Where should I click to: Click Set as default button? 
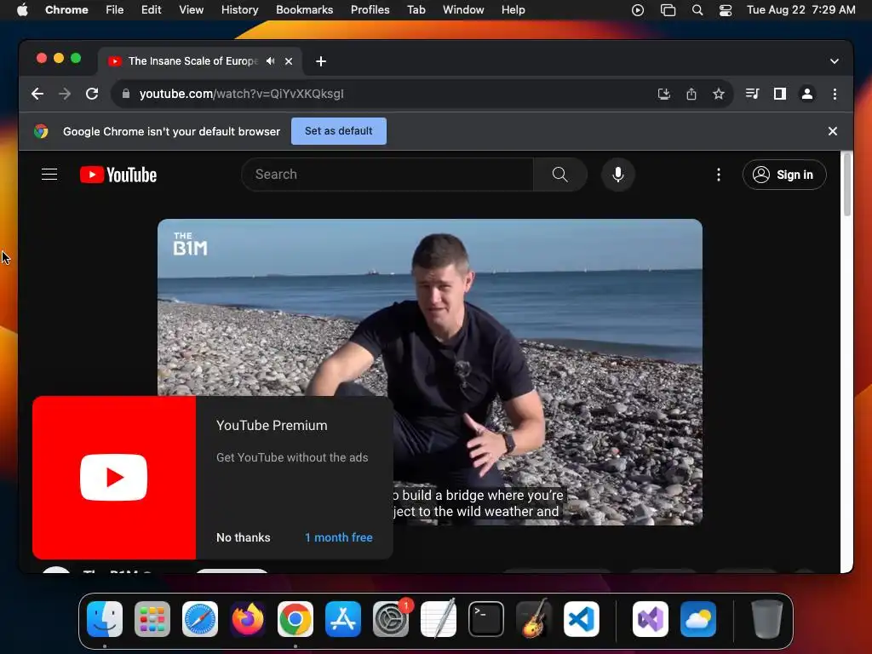[339, 131]
